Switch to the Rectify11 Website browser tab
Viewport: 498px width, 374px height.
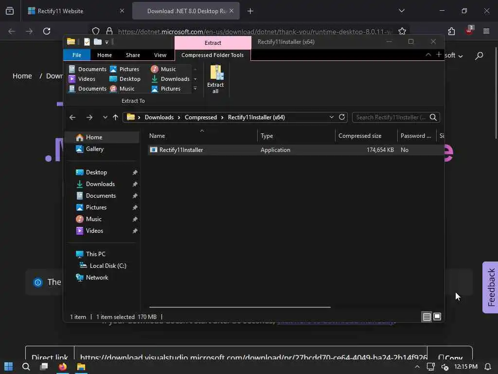click(x=76, y=11)
